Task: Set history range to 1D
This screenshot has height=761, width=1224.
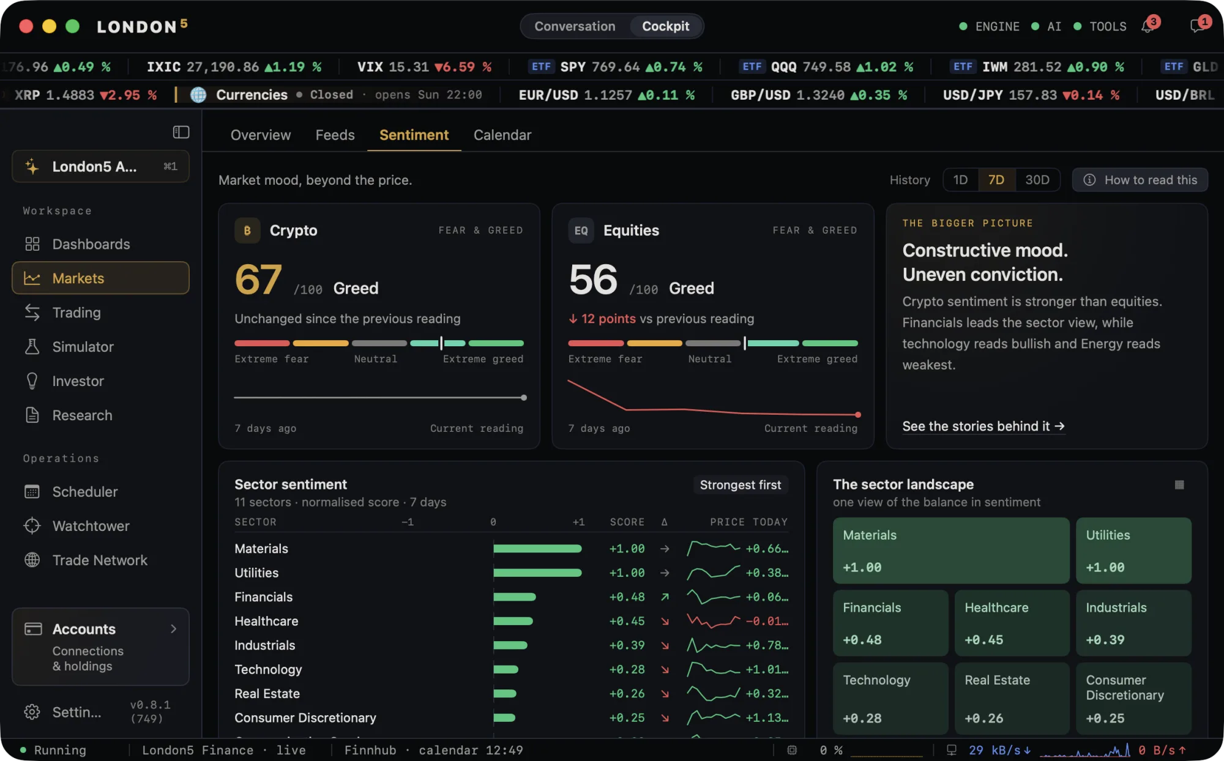Action: (x=960, y=180)
